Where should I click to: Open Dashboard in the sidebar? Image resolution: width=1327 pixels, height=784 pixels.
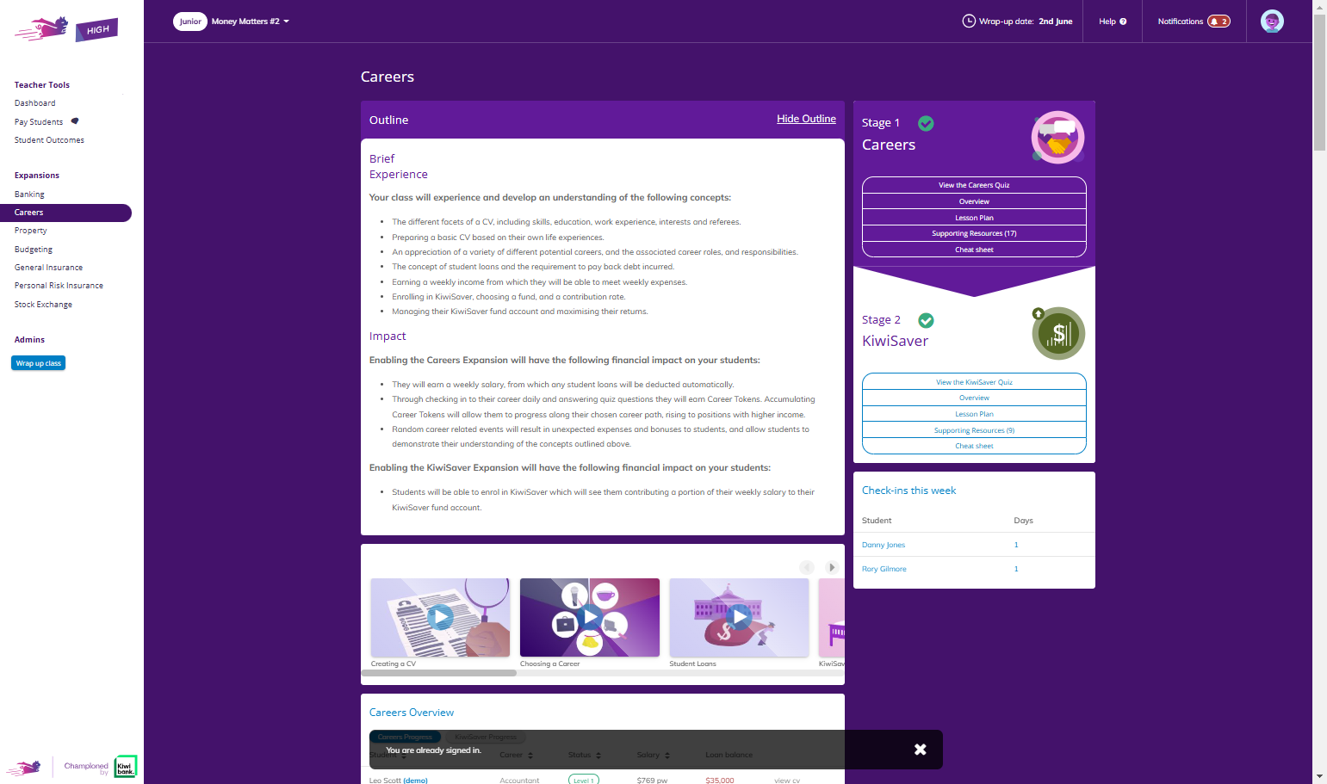[x=35, y=103]
